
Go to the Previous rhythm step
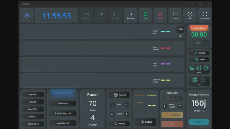pos(86,15)
